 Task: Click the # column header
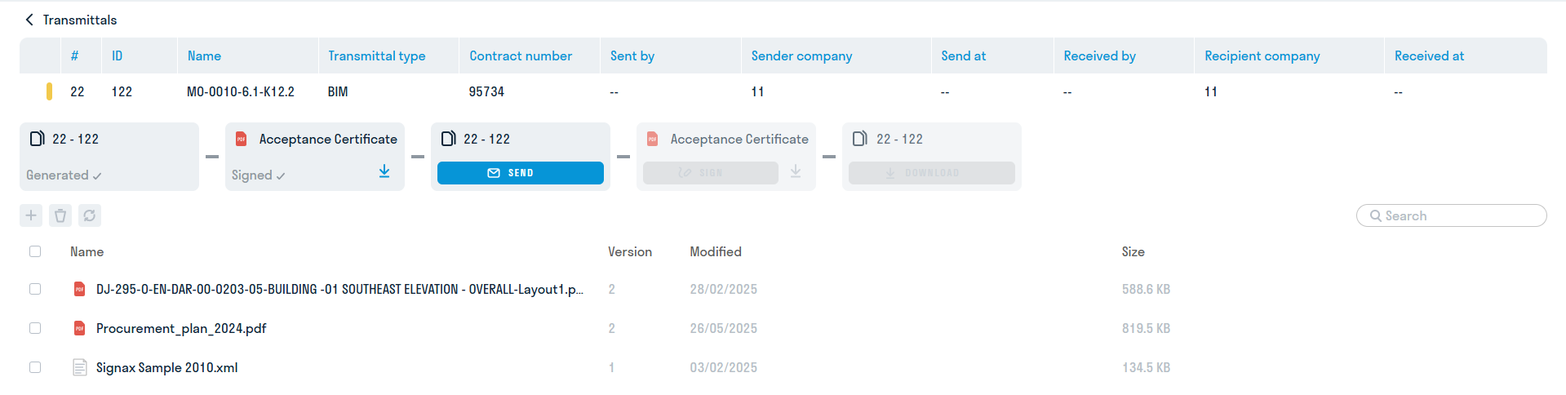(74, 55)
